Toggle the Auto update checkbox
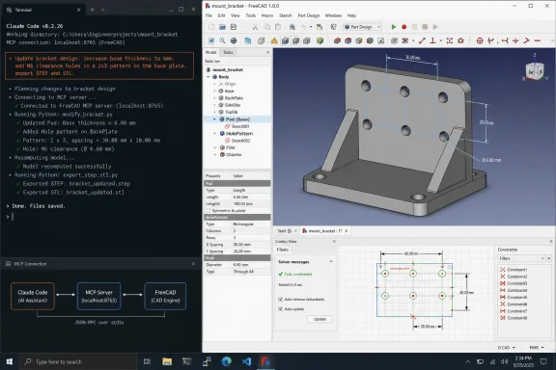The height and width of the screenshot is (370, 556). pyautogui.click(x=281, y=309)
